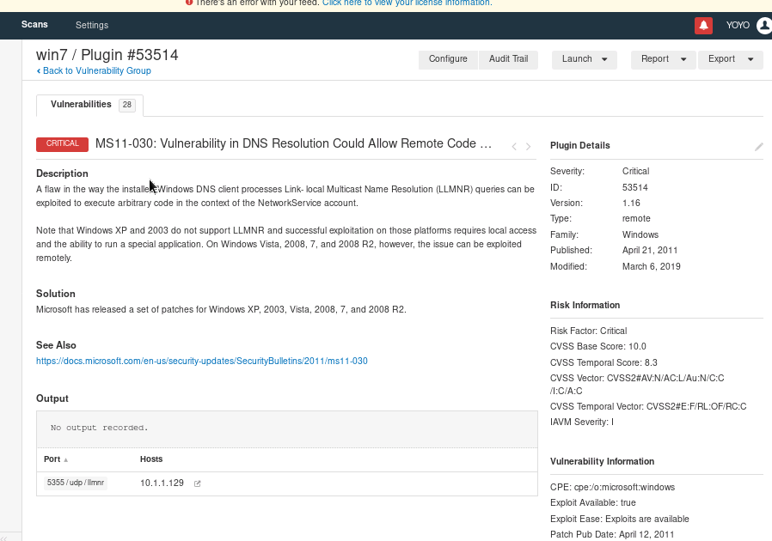Click the Vulnerabilities count badge 28
772x541 pixels.
coord(127,105)
